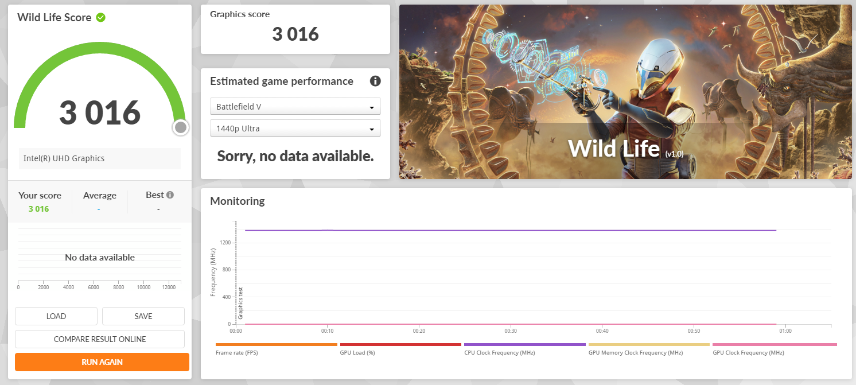Click the Your score heading
Screen dimensions: 856x385
[x=40, y=196]
